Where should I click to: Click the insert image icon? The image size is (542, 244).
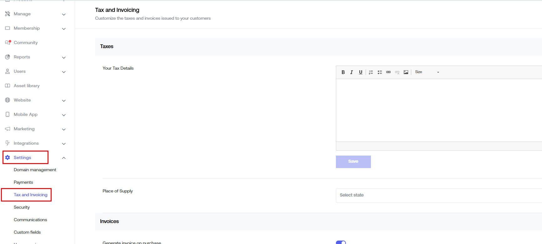[x=406, y=72]
